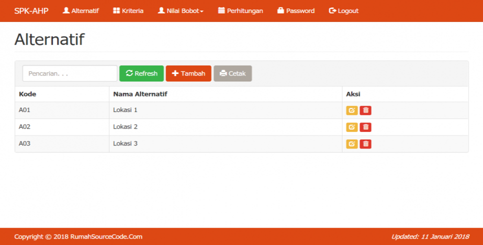Viewport: 483px width, 245px height.
Task: Open the Perhitungan page
Action: click(x=240, y=11)
